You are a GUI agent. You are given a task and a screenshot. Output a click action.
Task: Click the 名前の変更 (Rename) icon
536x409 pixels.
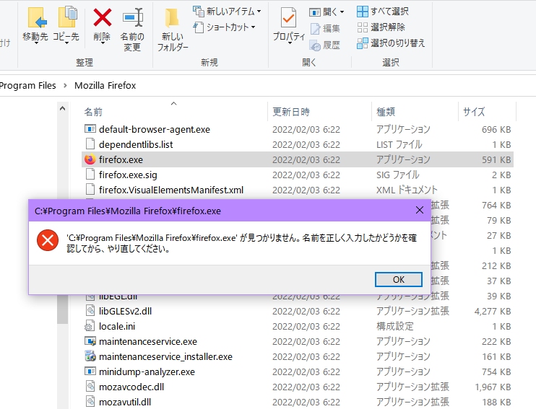point(133,18)
